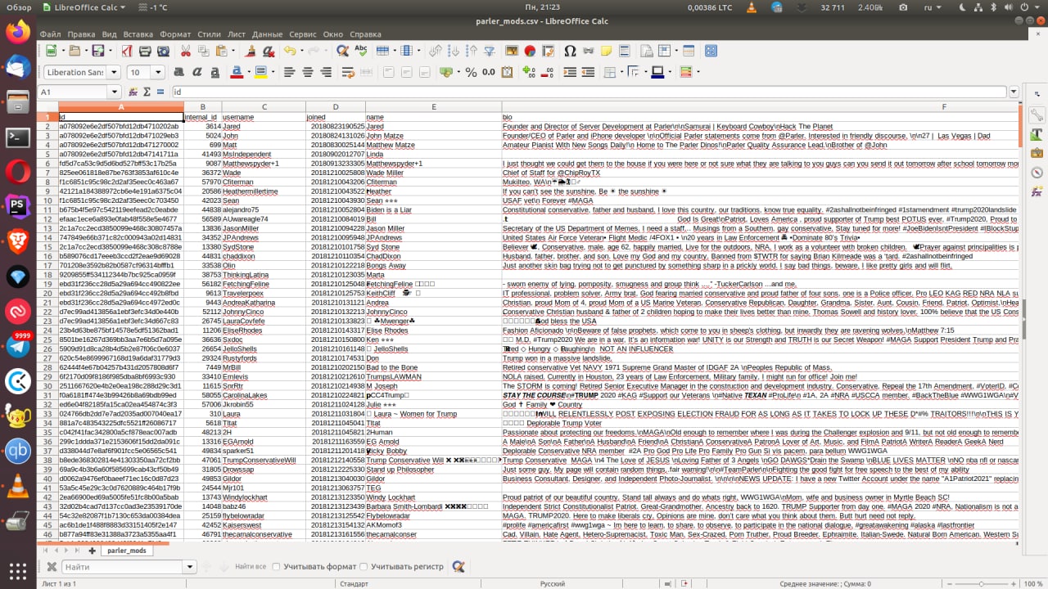1048x589 pixels.
Task: Show applications grid in dock
Action: tap(18, 570)
